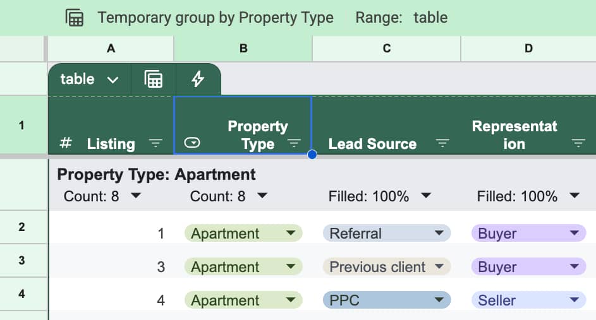Click dropdown type icon in Property Type header
596x320 pixels.
pos(192,143)
